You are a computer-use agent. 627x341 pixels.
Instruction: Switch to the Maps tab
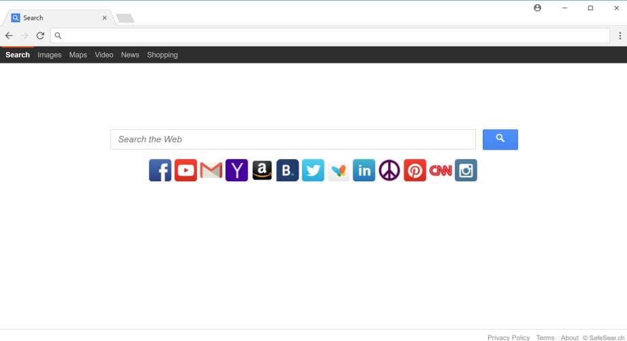pos(78,55)
